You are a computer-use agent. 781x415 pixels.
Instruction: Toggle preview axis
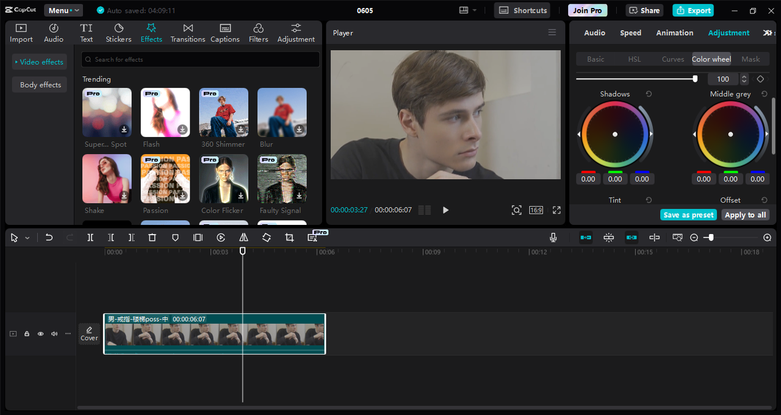pyautogui.click(x=655, y=238)
